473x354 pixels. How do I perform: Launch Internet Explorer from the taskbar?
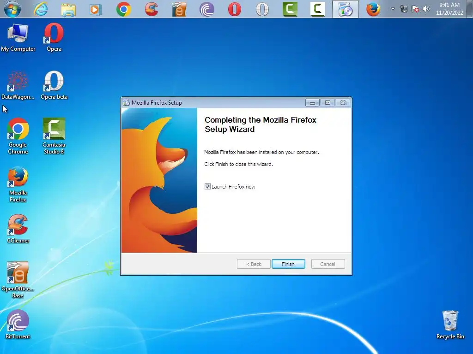click(41, 9)
